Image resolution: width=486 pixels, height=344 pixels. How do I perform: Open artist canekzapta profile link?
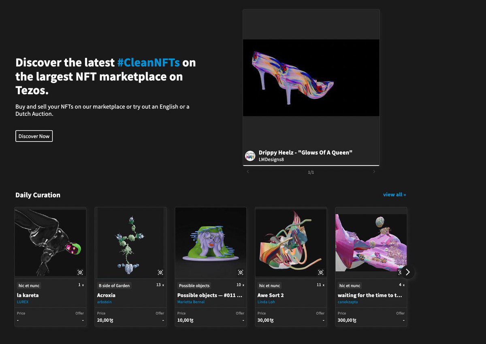click(348, 302)
